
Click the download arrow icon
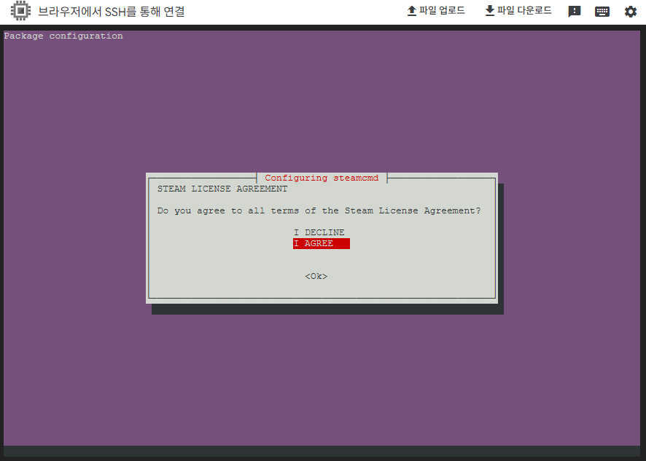tap(489, 11)
